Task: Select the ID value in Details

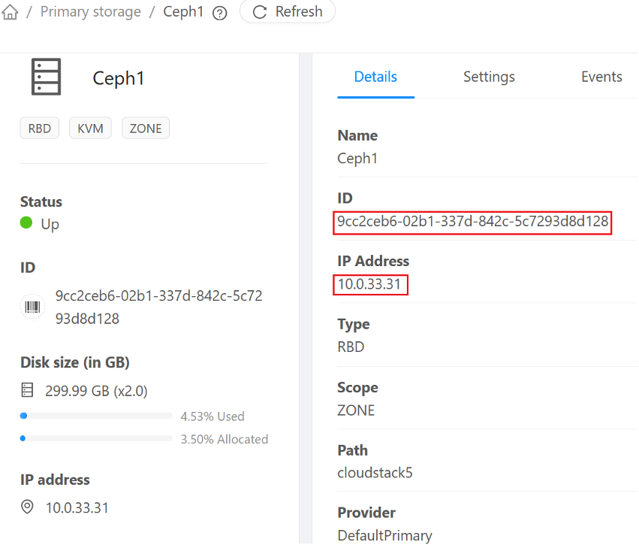Action: click(472, 223)
